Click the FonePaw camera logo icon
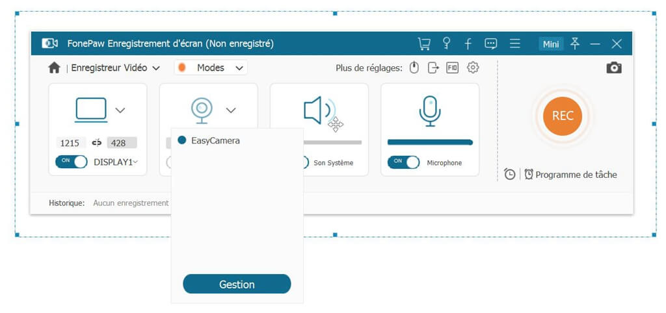 (x=49, y=44)
